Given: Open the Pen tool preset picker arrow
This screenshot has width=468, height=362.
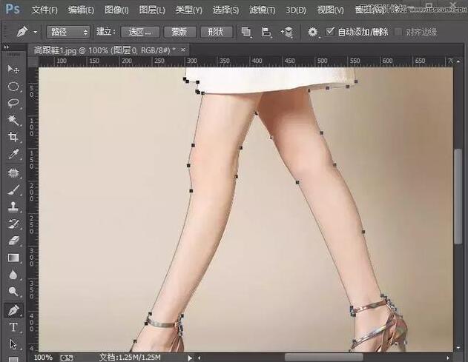Looking at the screenshot, I should tap(36, 32).
